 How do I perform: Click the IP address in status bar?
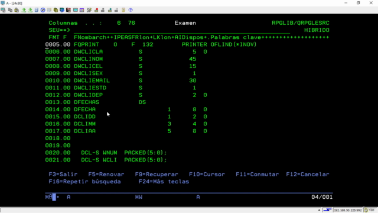(x=348, y=210)
